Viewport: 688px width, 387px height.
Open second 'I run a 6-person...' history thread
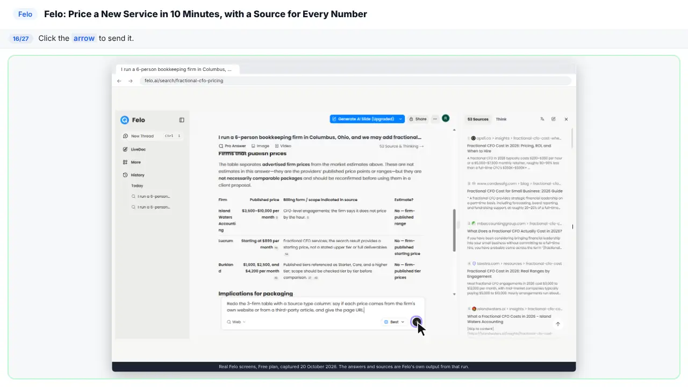coord(151,207)
